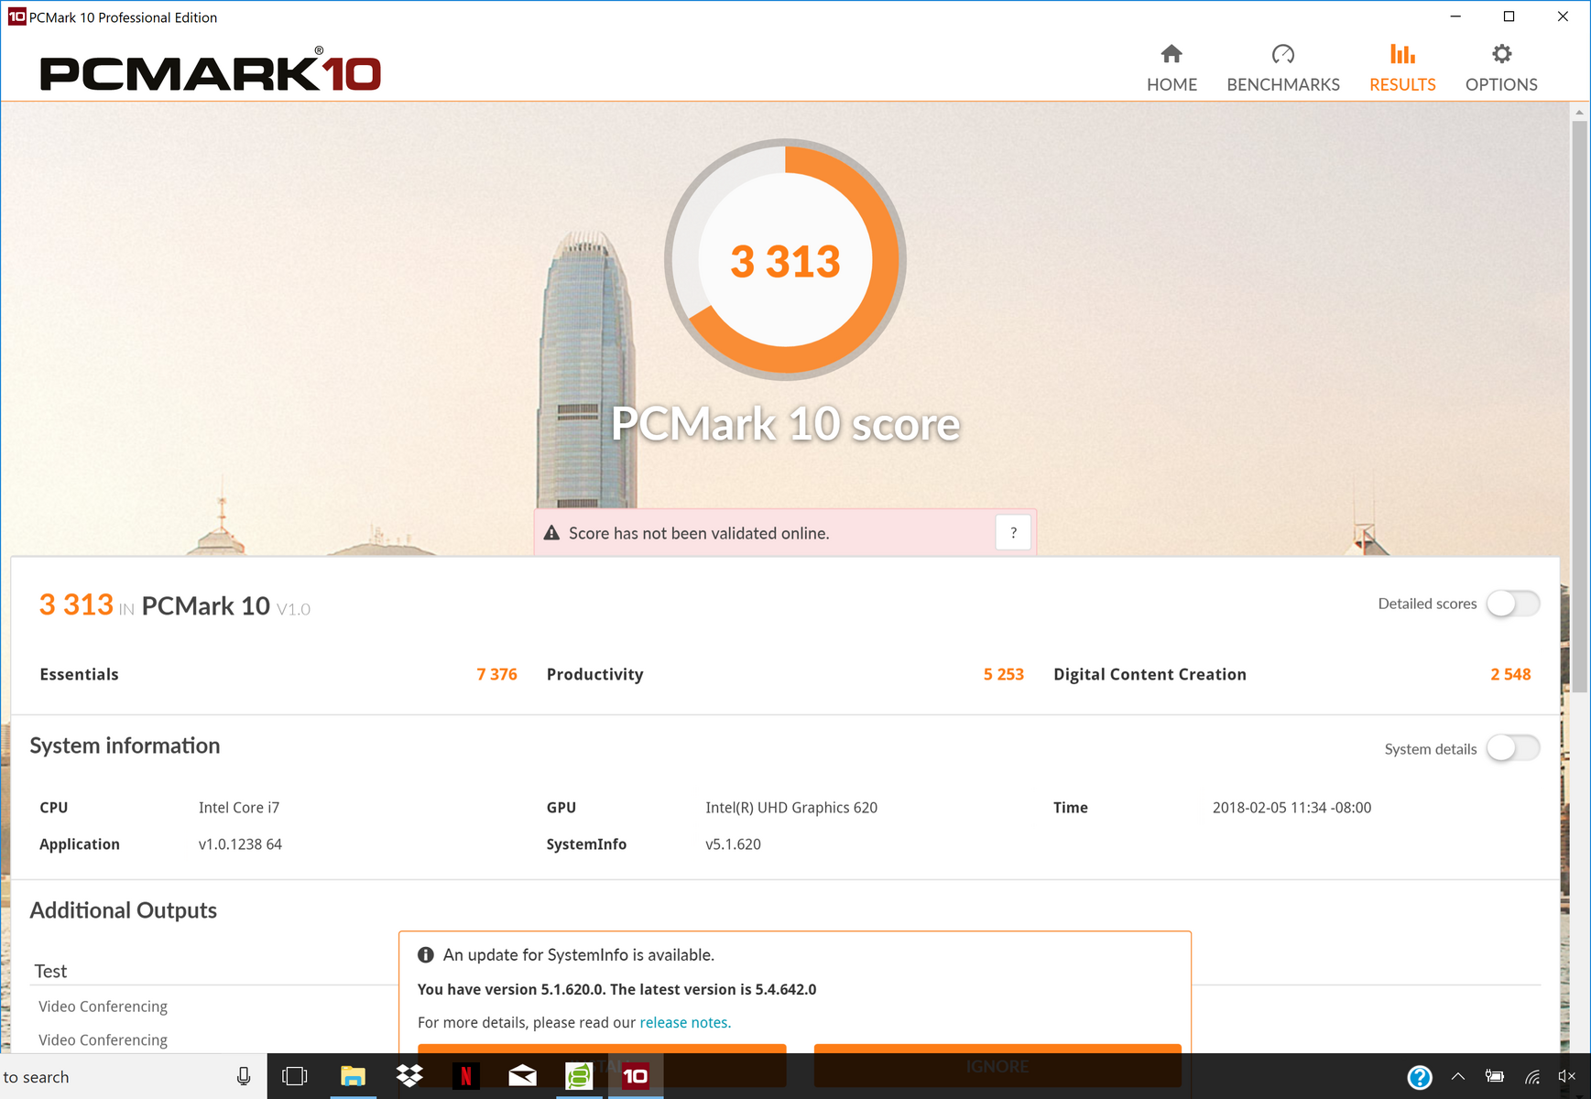Click the results page vertical scrollbar
This screenshot has width=1591, height=1099.
coord(1579,403)
